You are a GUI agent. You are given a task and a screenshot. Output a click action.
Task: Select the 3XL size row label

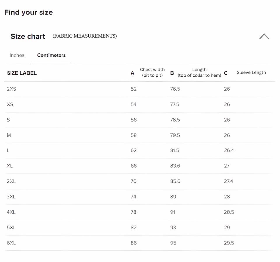pyautogui.click(x=11, y=197)
